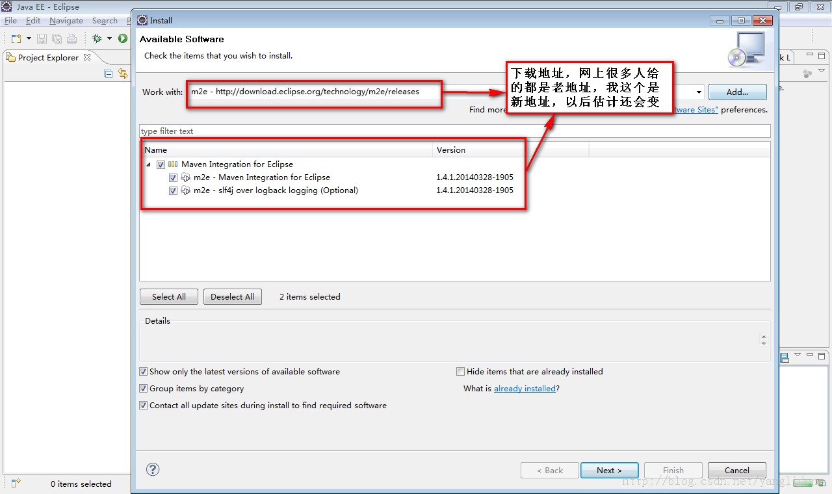Click the status bar icon at bottom left

pyautogui.click(x=16, y=483)
